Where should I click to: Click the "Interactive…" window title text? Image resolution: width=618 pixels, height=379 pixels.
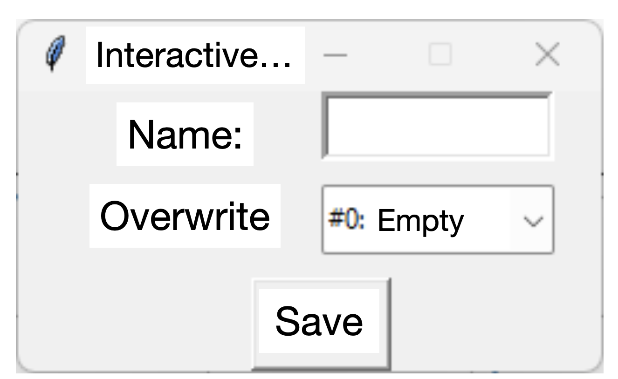195,55
